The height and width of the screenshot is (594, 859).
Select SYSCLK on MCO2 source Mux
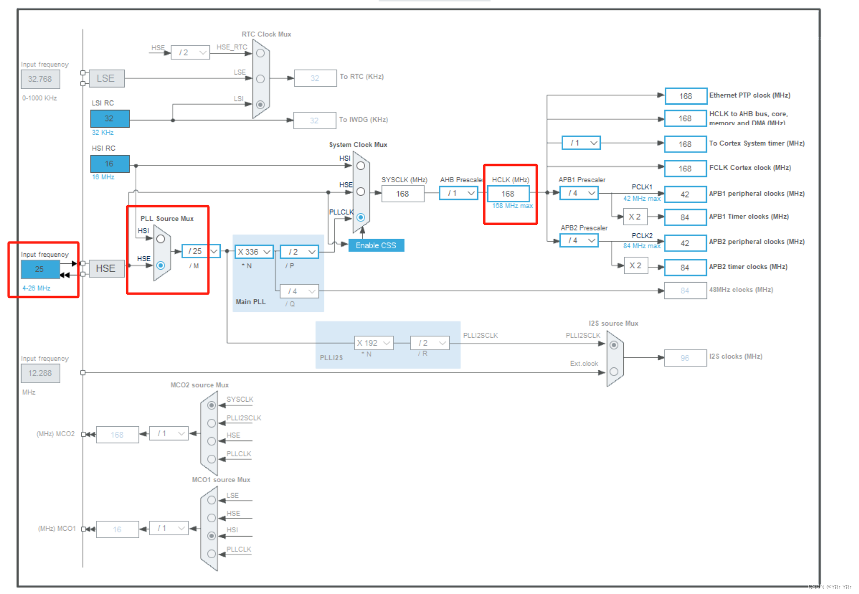tap(211, 406)
